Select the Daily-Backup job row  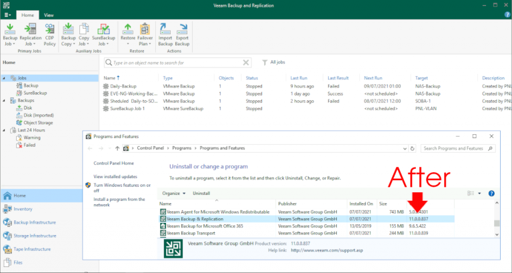click(307, 86)
